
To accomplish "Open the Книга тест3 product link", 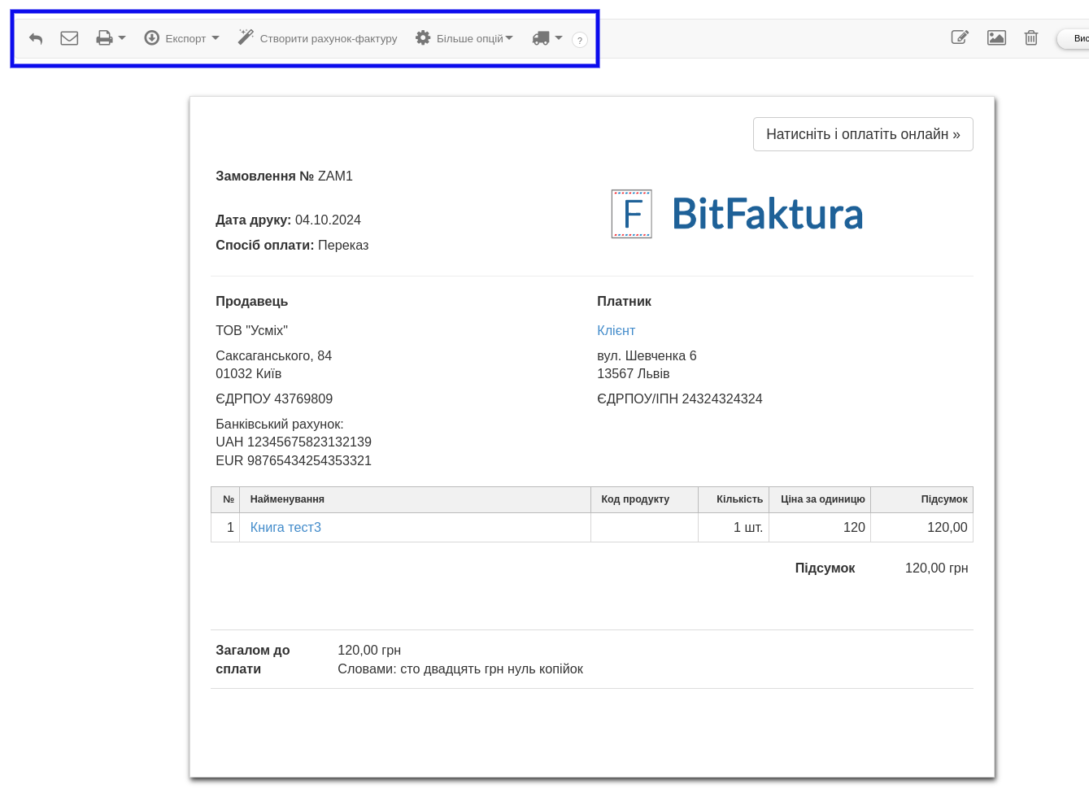I will pos(285,527).
